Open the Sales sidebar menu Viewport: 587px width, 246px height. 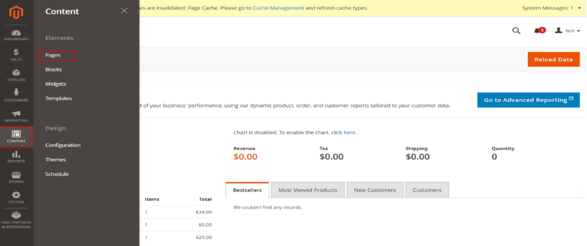coord(16,55)
